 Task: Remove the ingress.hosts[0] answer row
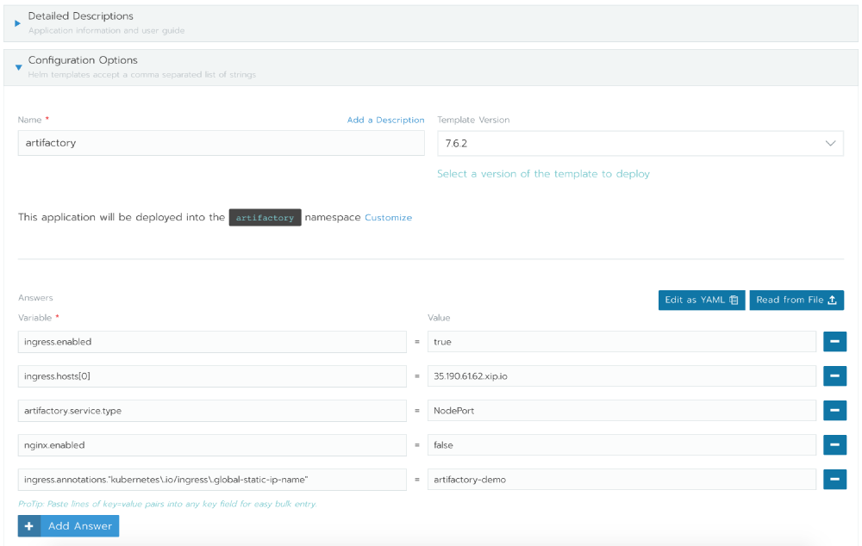pos(834,375)
